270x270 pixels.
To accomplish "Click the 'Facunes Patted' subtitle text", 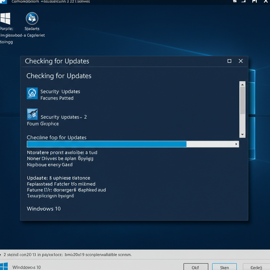I will pyautogui.click(x=57, y=98).
